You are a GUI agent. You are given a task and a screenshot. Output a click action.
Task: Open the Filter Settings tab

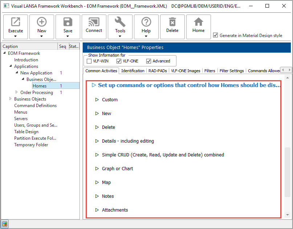point(232,71)
